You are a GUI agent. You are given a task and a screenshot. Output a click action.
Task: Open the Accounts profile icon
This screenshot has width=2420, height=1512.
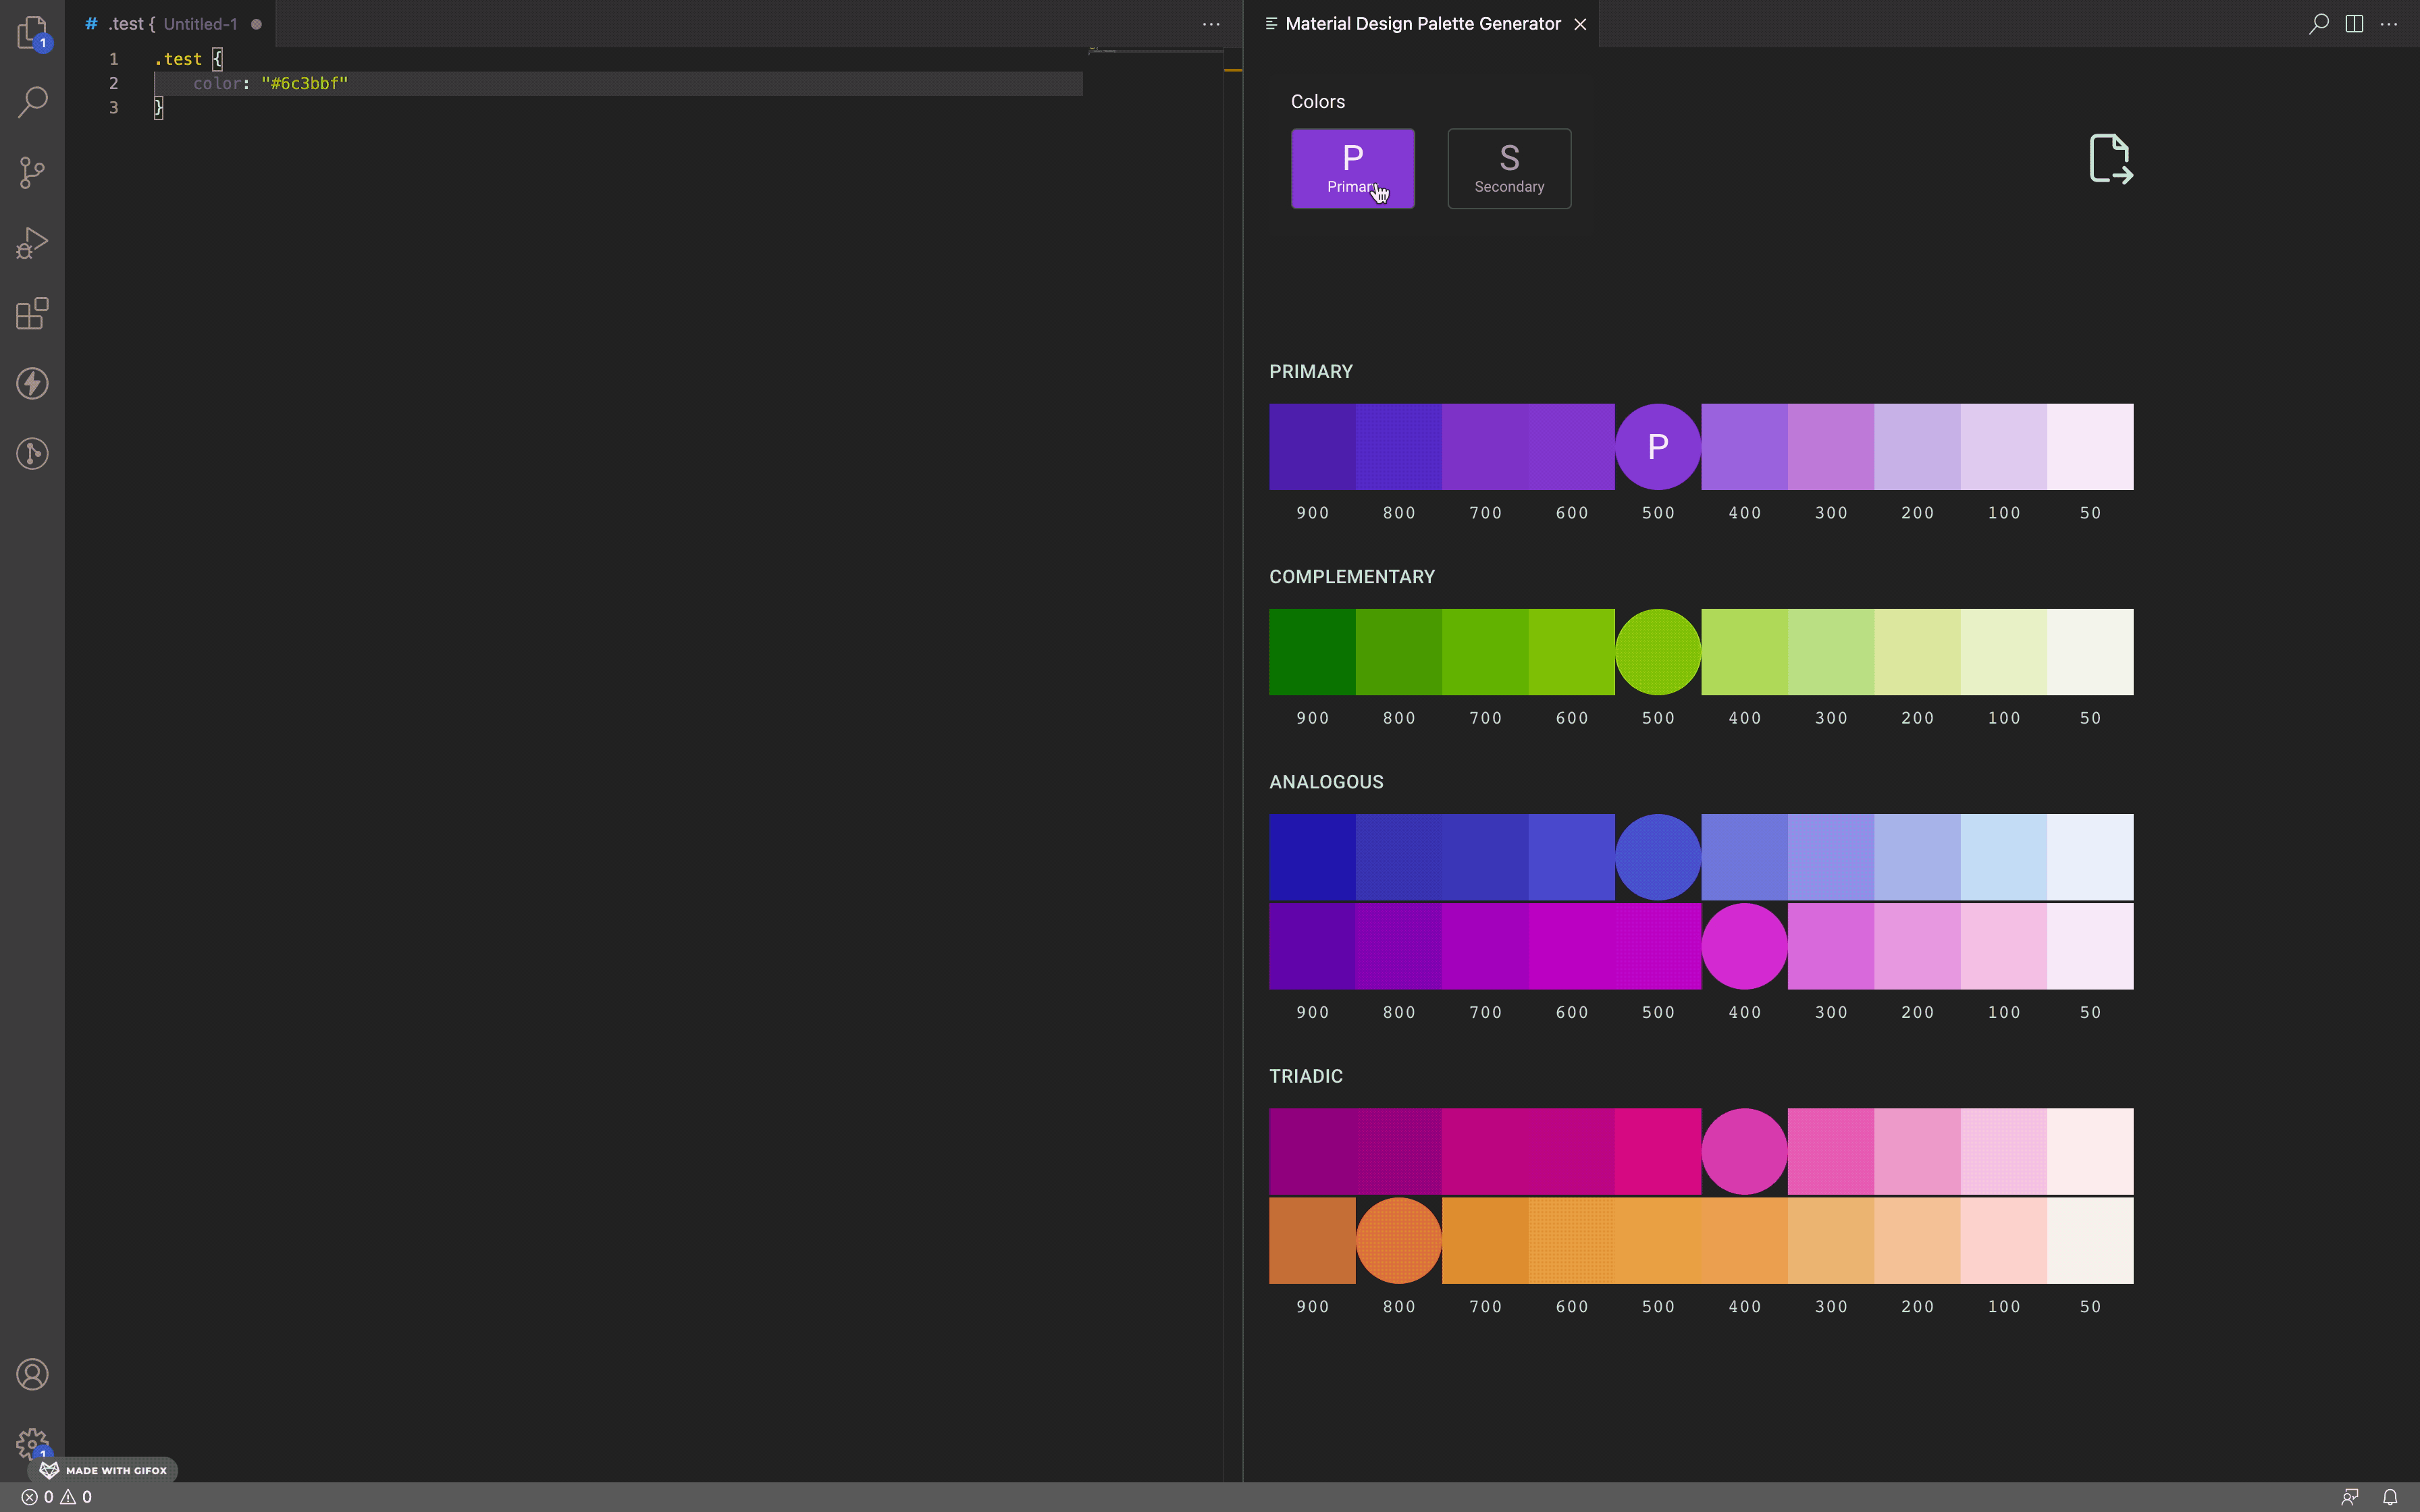pyautogui.click(x=32, y=1375)
